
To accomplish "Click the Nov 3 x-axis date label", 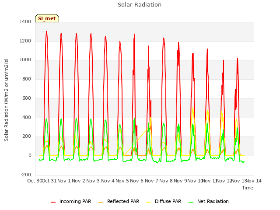I will [x=93, y=181].
